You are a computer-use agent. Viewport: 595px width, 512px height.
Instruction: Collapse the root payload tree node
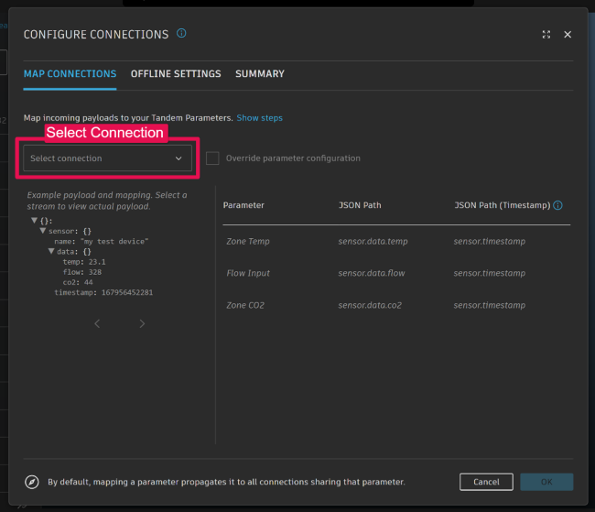[35, 221]
